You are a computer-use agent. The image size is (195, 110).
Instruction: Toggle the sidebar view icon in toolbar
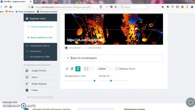[x=177, y=7]
